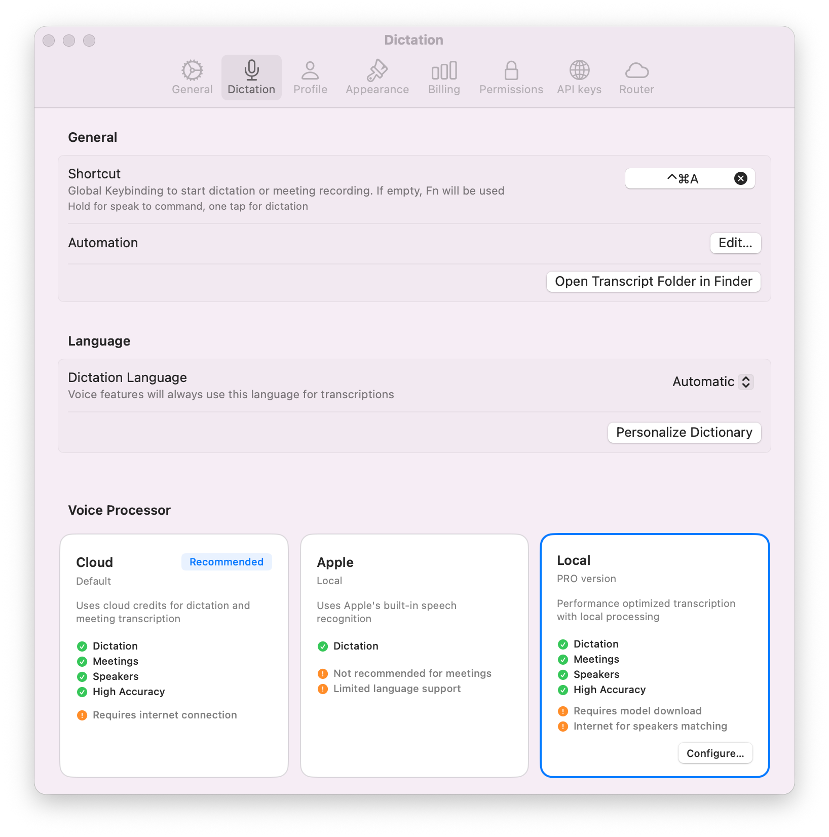This screenshot has height=837, width=829.
Task: Click the Cloud card Meetings checkmark icon
Action: (82, 662)
